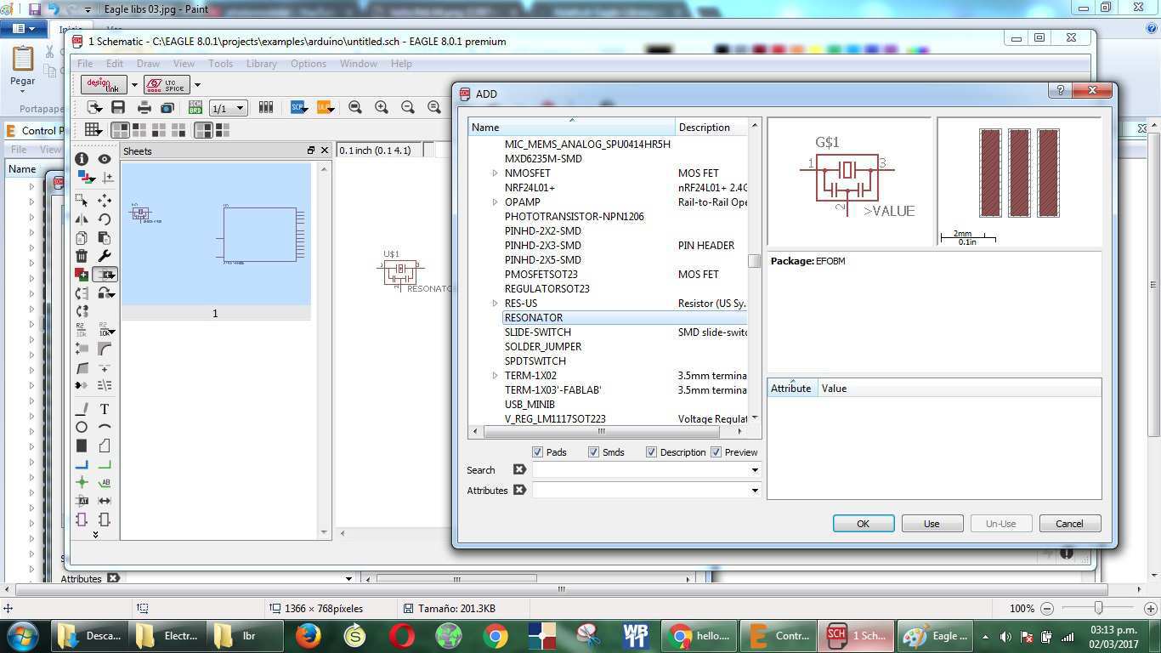
Task: Select sheet 1 thumbnail
Action: (x=216, y=234)
